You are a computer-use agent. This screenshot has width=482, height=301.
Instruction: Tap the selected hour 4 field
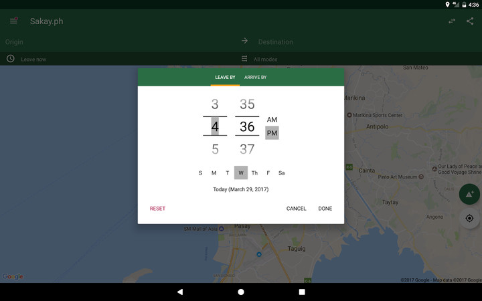[215, 126]
